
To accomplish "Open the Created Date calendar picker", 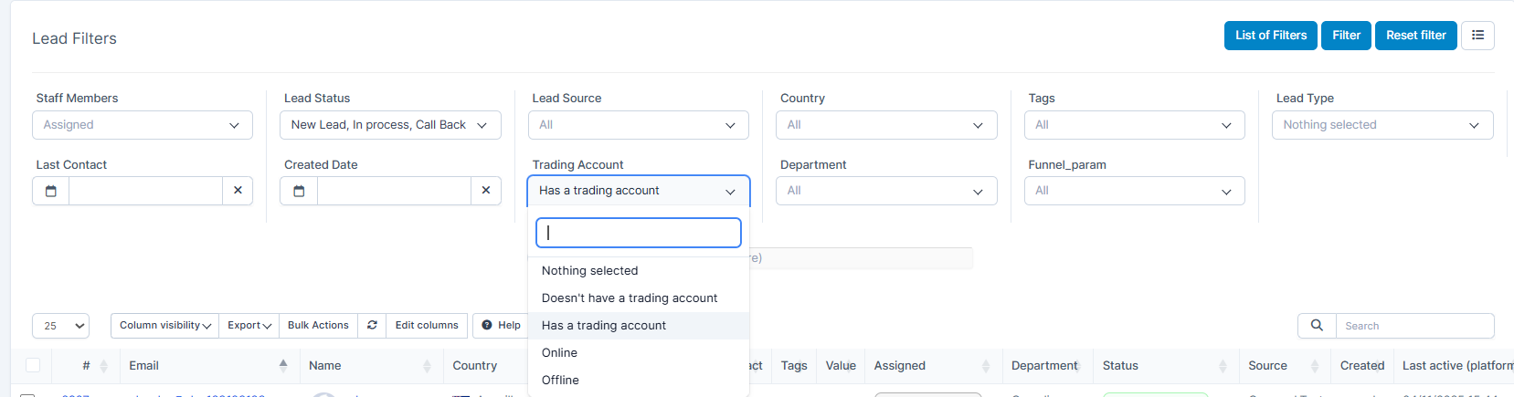I will (299, 191).
